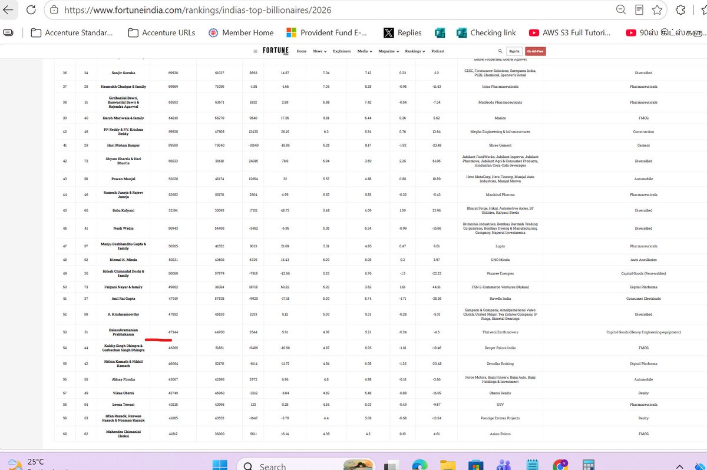Open the zoom magnifier icon in address bar
Viewport: 707px width, 470px height.
point(620,10)
